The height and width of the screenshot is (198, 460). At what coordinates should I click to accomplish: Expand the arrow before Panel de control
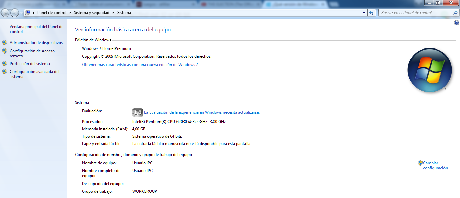[34, 13]
